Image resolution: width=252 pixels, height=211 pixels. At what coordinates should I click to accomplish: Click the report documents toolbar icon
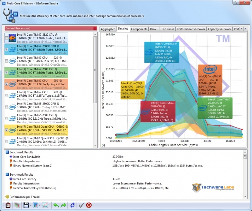point(17,205)
